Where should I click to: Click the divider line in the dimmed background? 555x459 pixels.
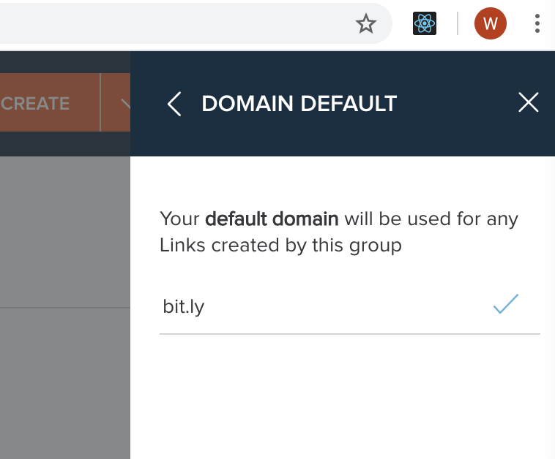65,308
